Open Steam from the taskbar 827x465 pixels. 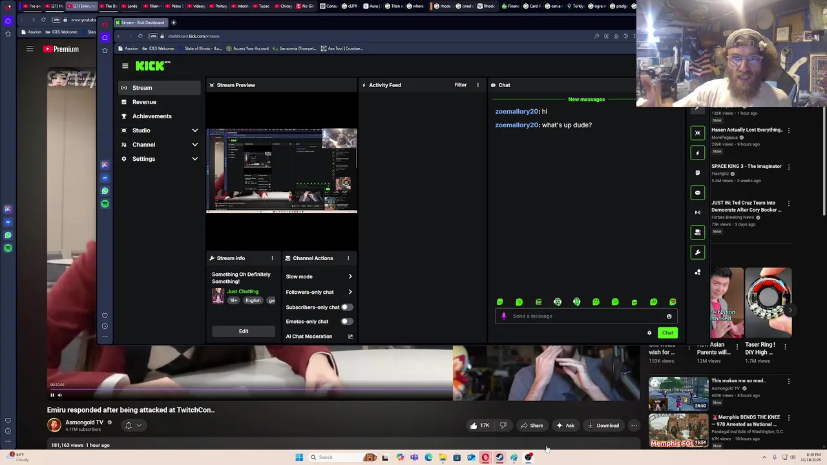[499, 458]
